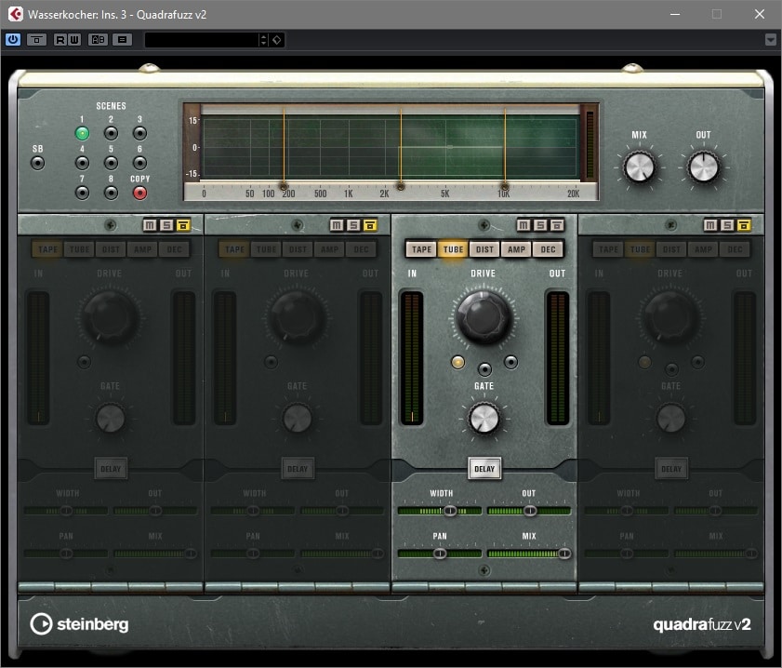Toggle bypass icon on the first band
The width and height of the screenshot is (782, 668).
point(183,225)
